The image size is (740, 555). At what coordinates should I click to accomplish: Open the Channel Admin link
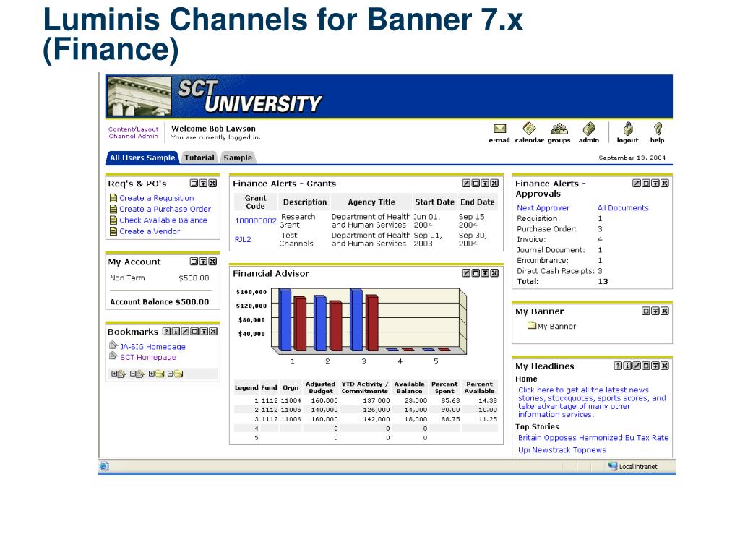(134, 136)
